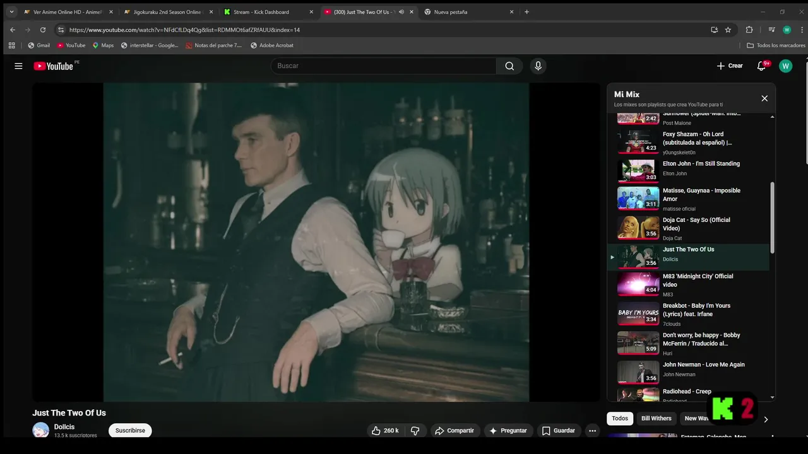Go back in browser history

click(13, 30)
